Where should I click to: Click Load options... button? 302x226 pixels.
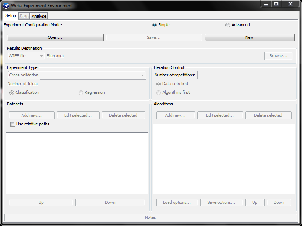click(177, 203)
